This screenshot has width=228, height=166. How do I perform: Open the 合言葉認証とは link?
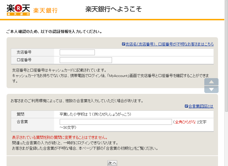[201, 106]
